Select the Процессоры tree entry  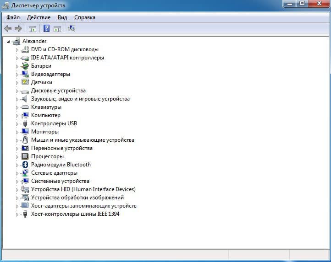click(47, 156)
